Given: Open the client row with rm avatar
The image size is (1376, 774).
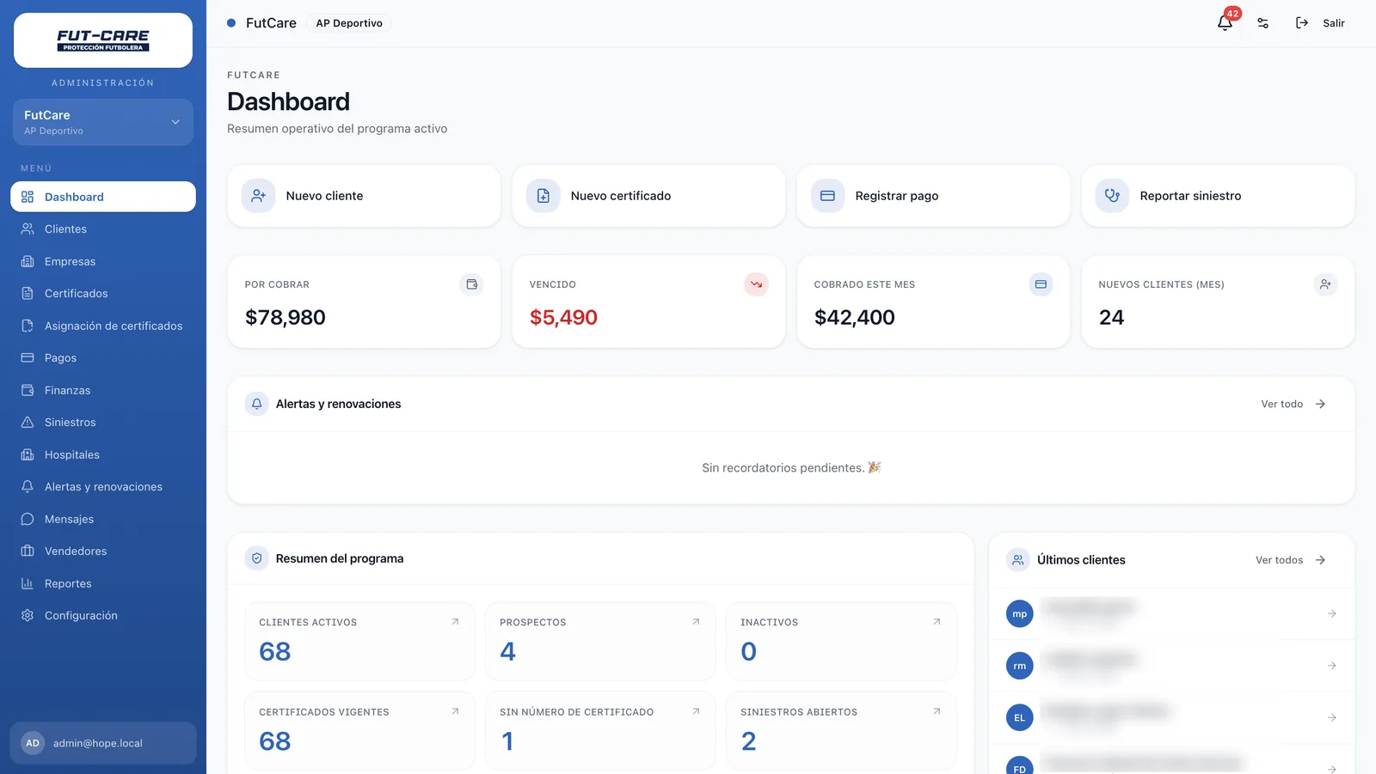Looking at the screenshot, I should pos(1171,666).
